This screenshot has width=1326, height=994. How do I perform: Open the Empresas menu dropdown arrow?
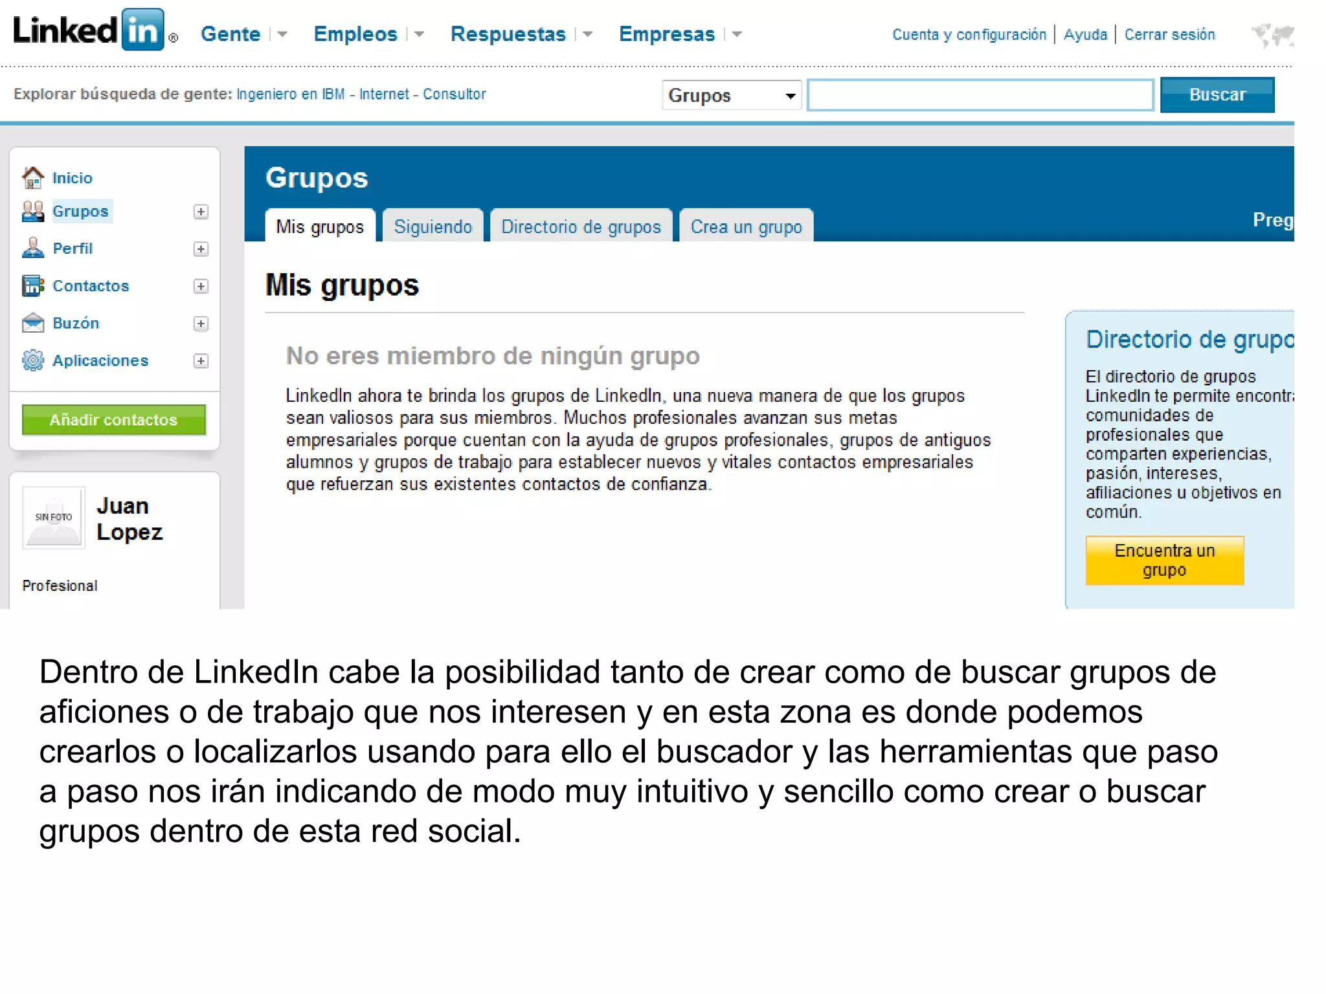(737, 34)
